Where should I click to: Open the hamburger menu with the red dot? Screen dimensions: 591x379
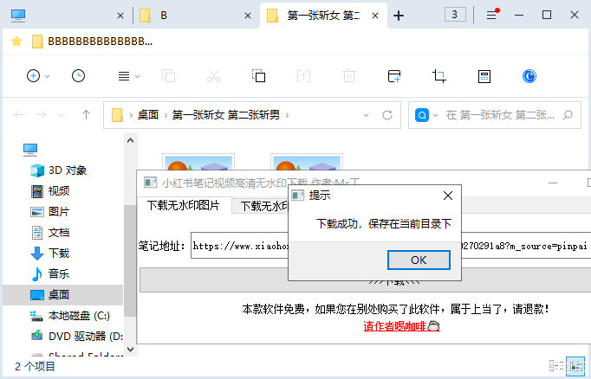492,15
